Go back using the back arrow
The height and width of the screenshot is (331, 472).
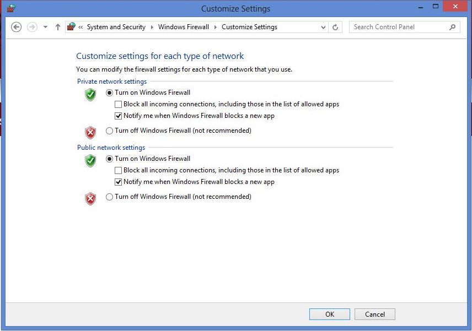click(x=16, y=27)
